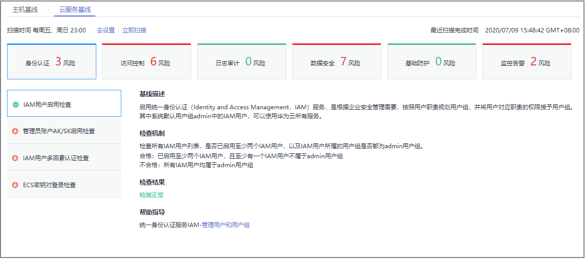Select the 身份认证 3 风险 card
Viewport: 586px width, 259px height.
tap(51, 62)
